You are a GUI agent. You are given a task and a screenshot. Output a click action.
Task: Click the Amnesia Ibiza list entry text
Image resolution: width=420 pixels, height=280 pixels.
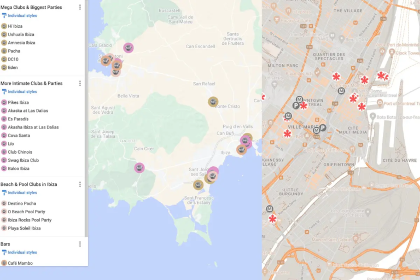coord(21,43)
